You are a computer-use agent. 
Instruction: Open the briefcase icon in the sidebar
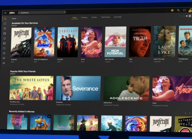(4, 48)
